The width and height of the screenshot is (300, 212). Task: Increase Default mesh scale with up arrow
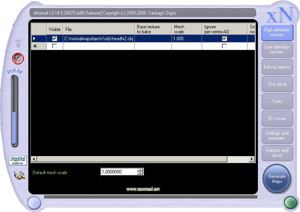pyautogui.click(x=140, y=170)
